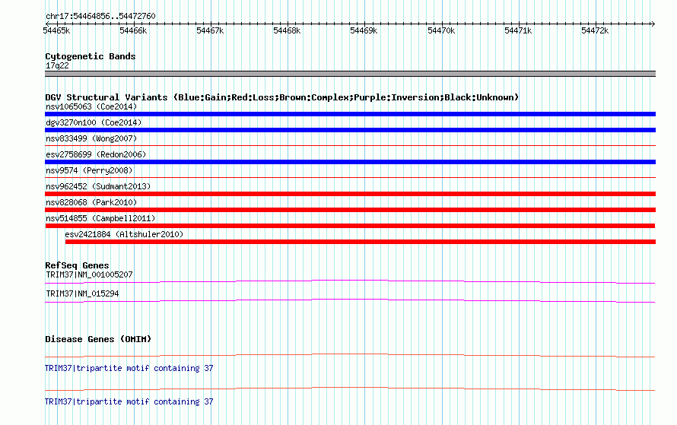677x425 pixels.
Task: Click the right arrowhead of the ruler
Action: (653, 24)
